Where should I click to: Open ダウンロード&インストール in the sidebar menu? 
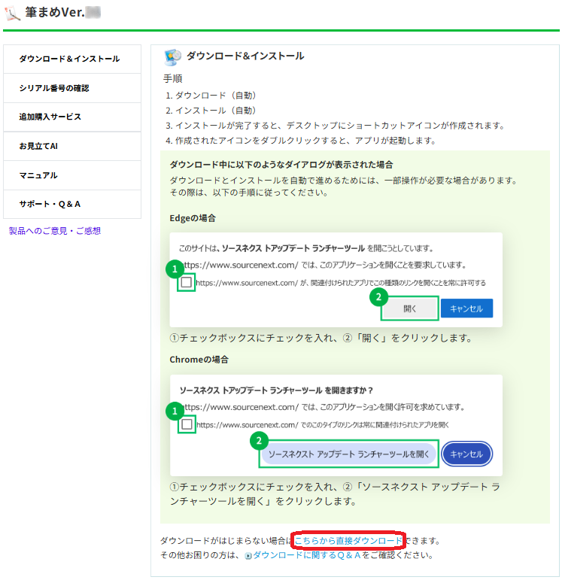click(x=72, y=59)
